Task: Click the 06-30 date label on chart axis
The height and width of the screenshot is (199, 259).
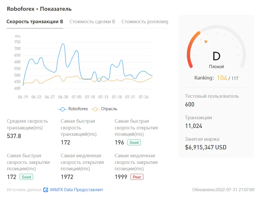Action: [x=63, y=97]
